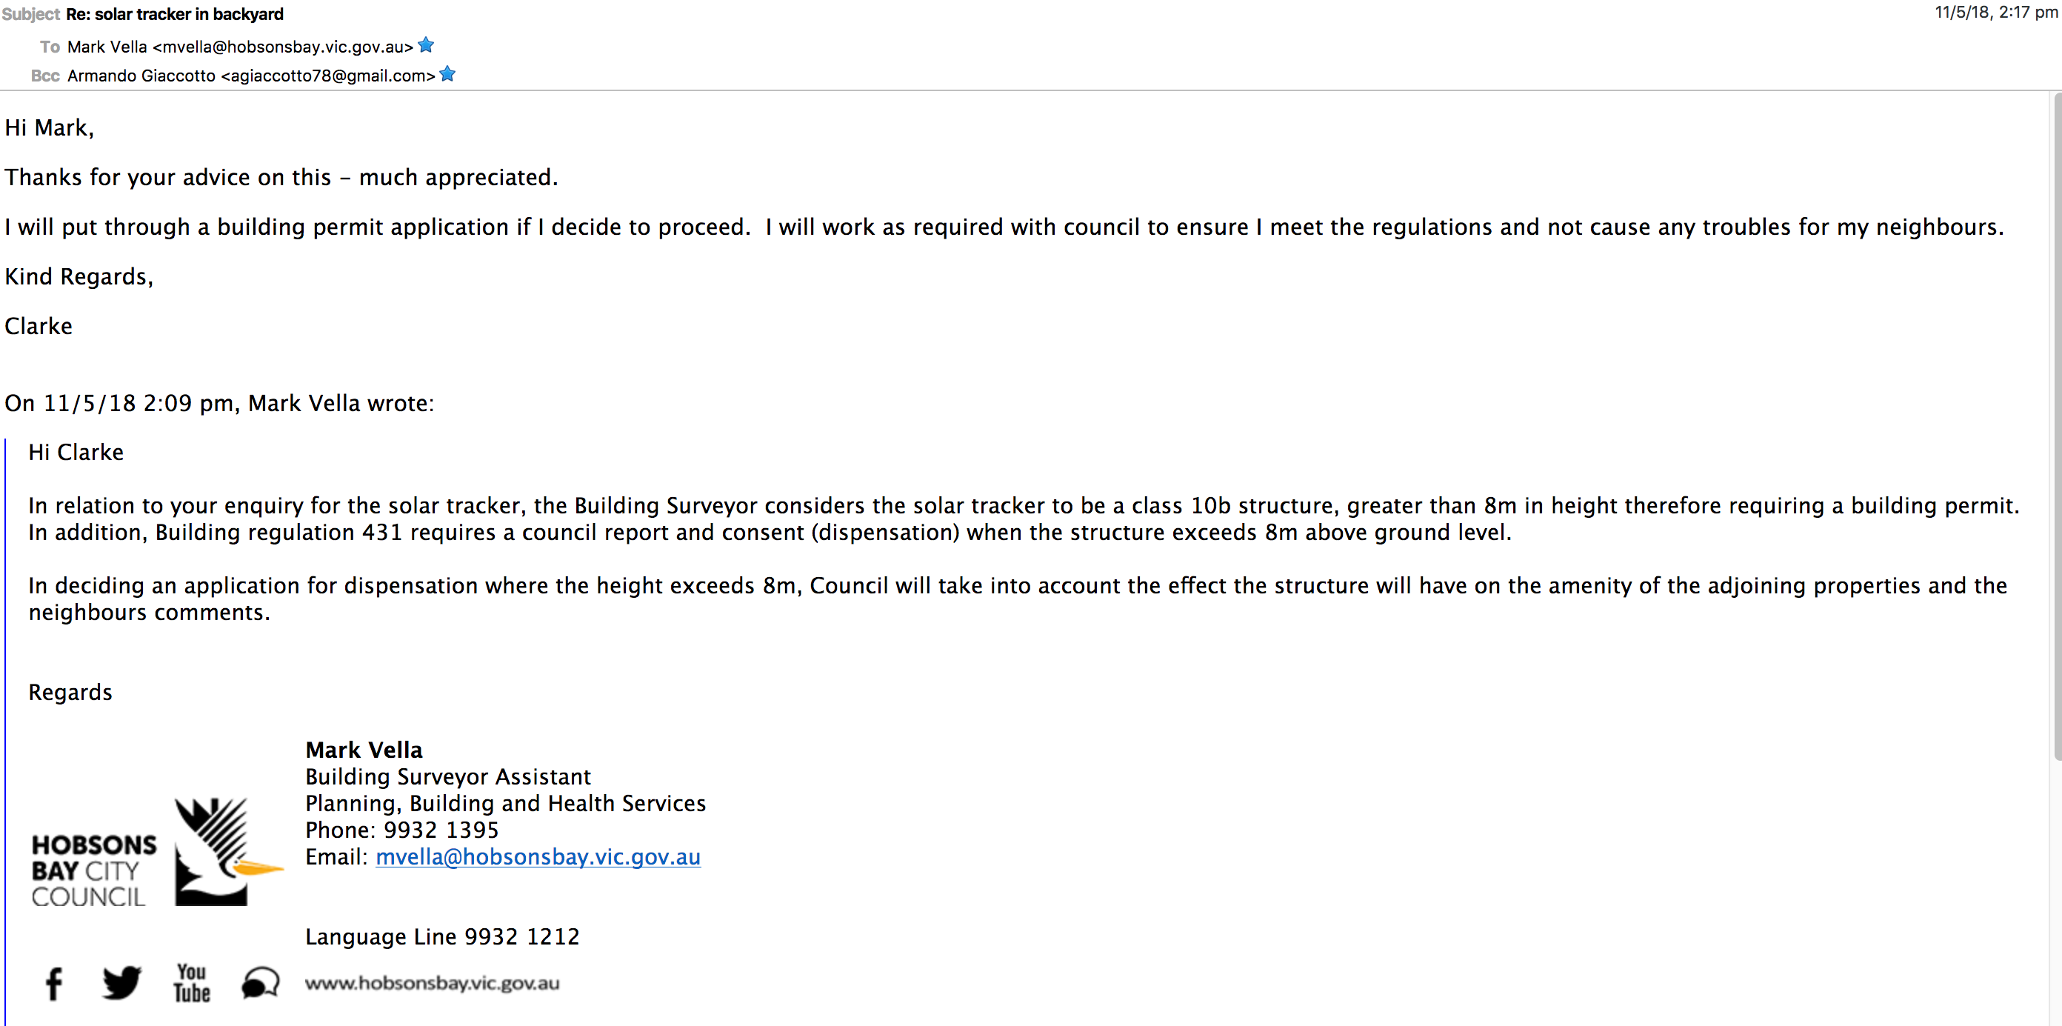Click the star beside Mark Vella's address
The width and height of the screenshot is (2062, 1026).
[426, 46]
